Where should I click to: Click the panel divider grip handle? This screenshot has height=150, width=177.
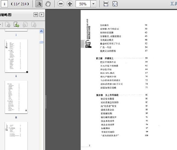pyautogui.click(x=46, y=102)
